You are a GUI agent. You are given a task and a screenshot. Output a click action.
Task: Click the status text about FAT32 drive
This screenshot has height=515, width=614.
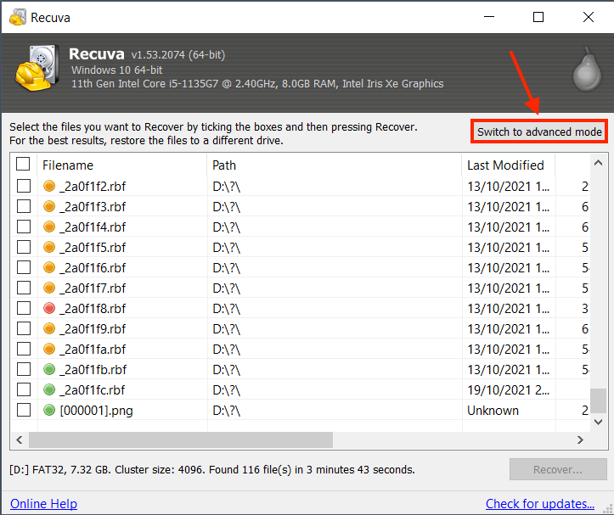click(211, 469)
